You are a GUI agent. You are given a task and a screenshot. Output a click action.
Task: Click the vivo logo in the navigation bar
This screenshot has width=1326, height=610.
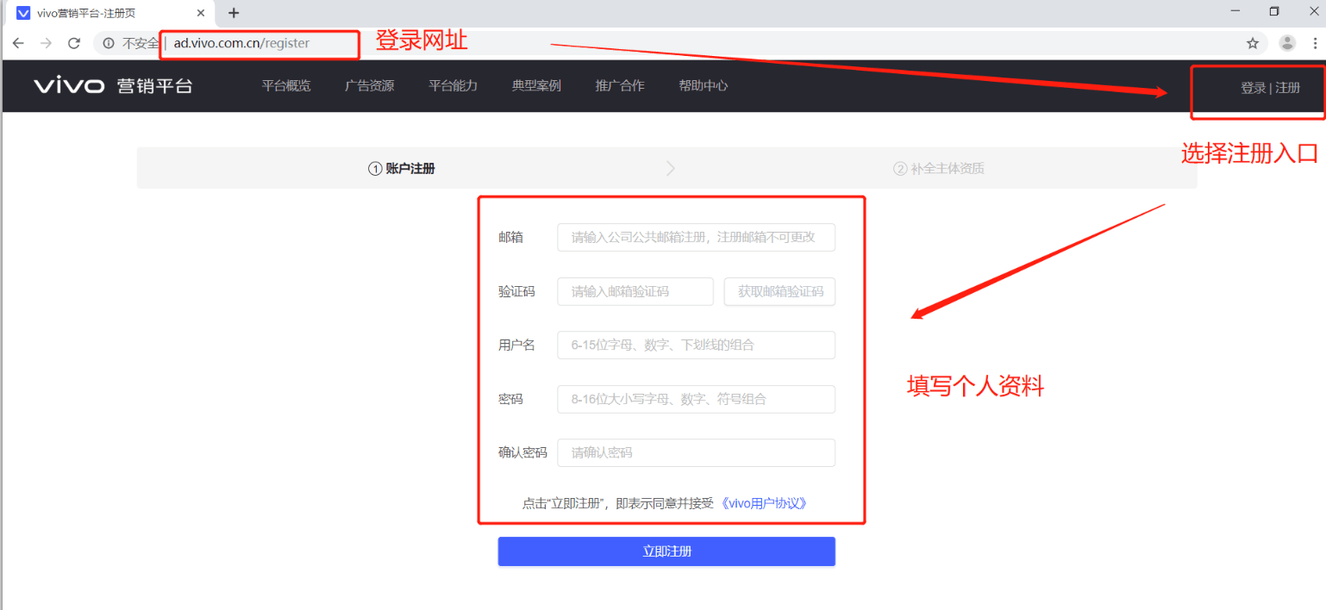(68, 85)
